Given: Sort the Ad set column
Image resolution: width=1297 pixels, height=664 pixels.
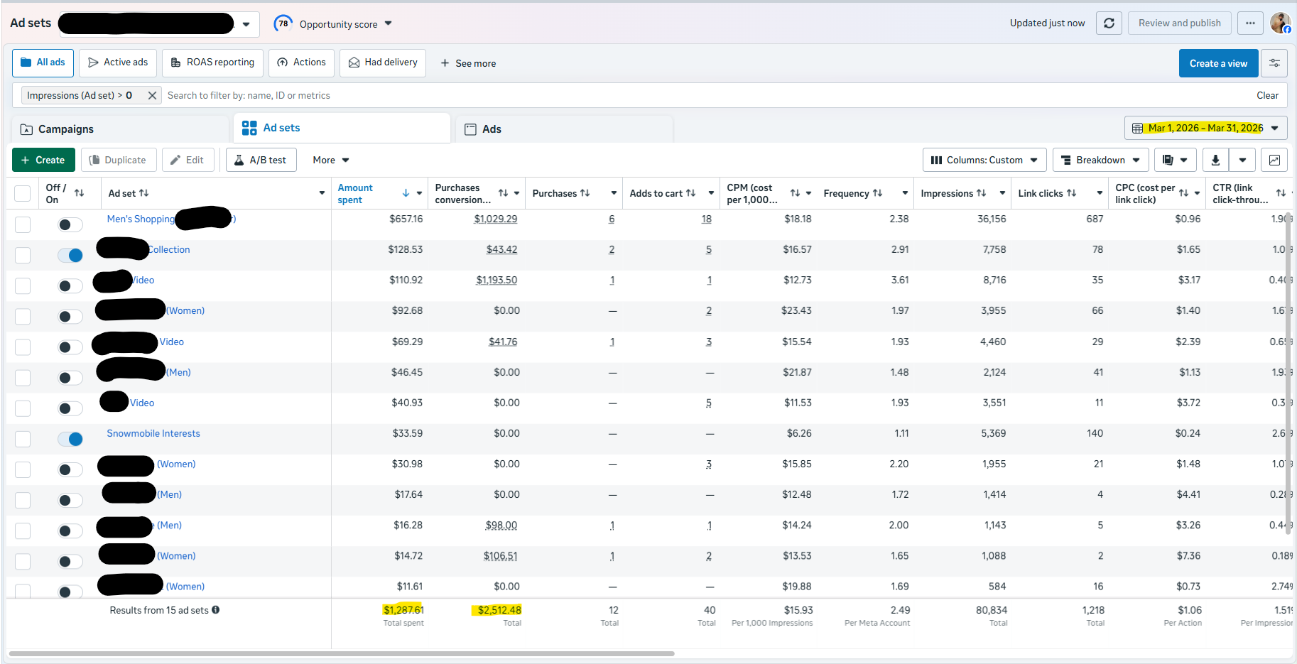Looking at the screenshot, I should click(144, 193).
